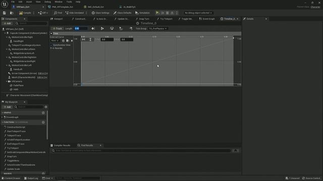The width and height of the screenshot is (323, 181).
Task: Open the Content Drawer
Action: [x=11, y=178]
